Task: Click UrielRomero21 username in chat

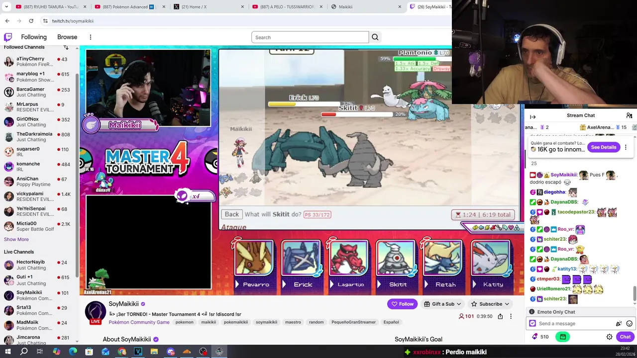Action: pyautogui.click(x=553, y=289)
